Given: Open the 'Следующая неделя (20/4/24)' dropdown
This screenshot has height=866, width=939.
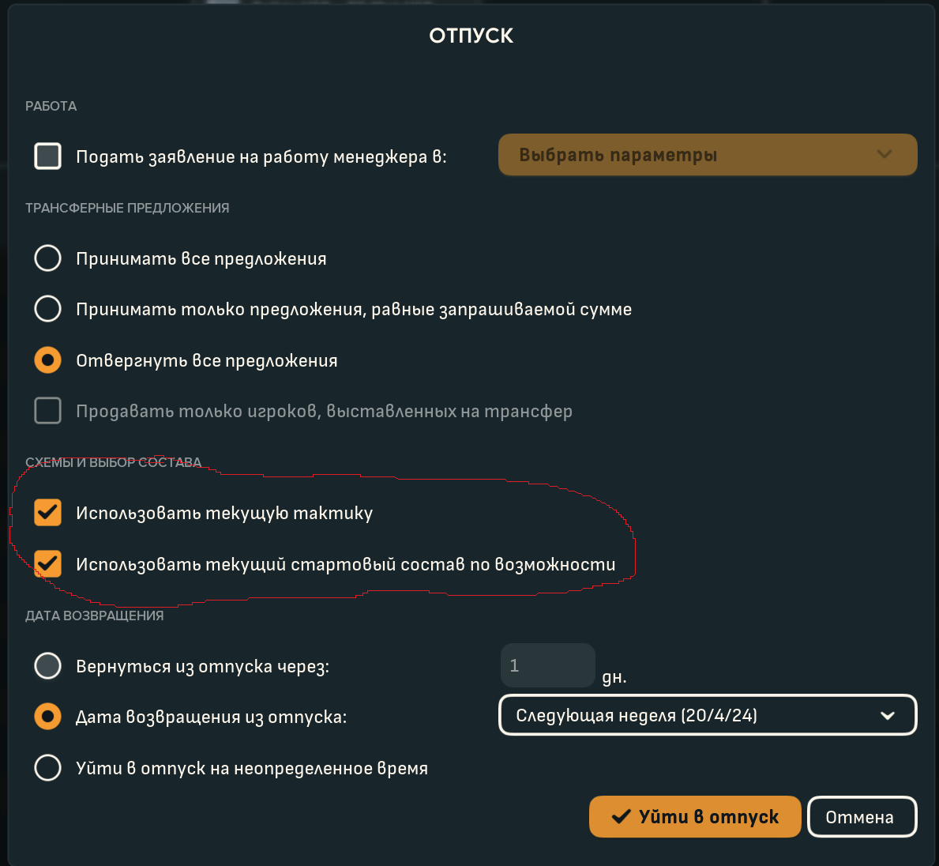Looking at the screenshot, I should pos(708,715).
